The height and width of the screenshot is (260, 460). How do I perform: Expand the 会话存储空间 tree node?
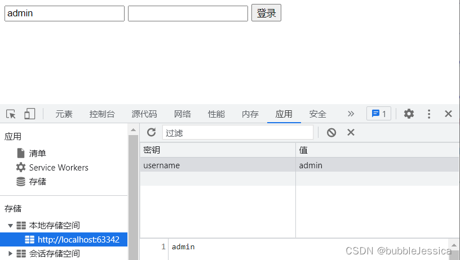coord(10,254)
